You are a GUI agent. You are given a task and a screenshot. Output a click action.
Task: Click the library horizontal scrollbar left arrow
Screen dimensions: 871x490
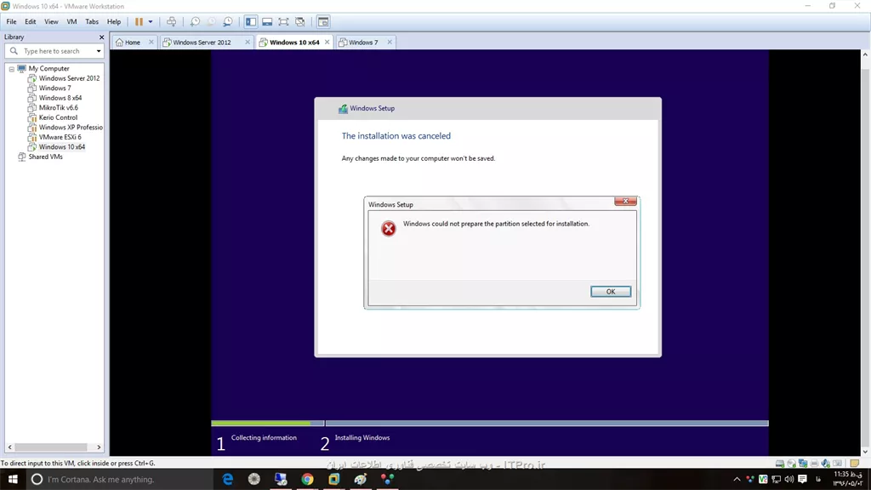coord(9,447)
